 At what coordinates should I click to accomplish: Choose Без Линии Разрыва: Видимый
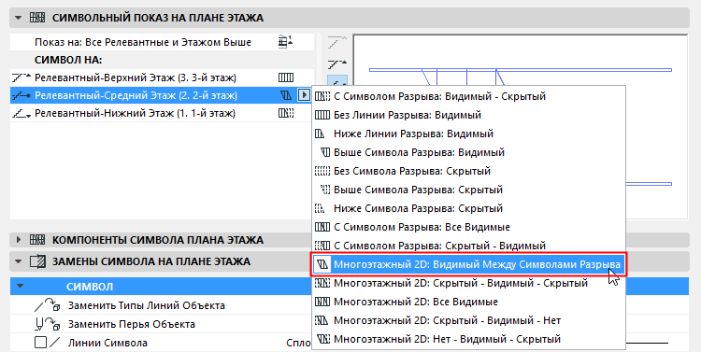point(468,115)
